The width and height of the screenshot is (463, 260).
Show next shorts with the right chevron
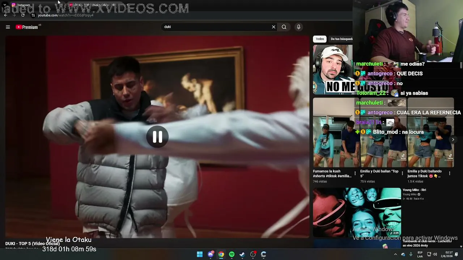[453, 139]
